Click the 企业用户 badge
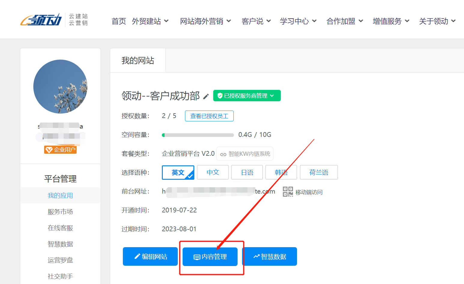 (x=60, y=149)
